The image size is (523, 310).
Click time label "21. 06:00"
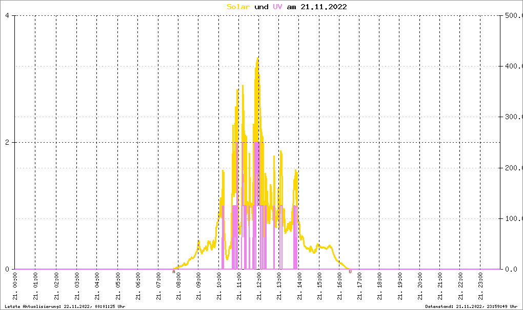point(138,286)
